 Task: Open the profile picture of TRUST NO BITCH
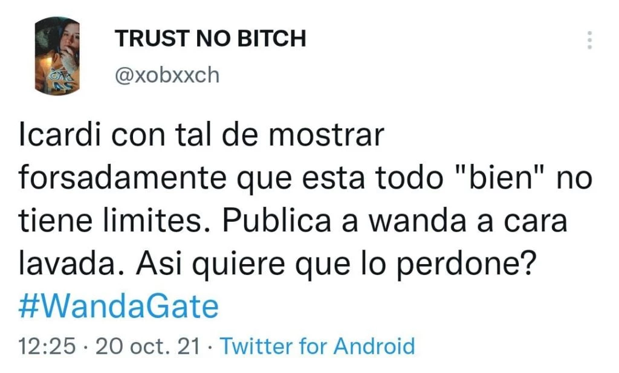(x=57, y=55)
